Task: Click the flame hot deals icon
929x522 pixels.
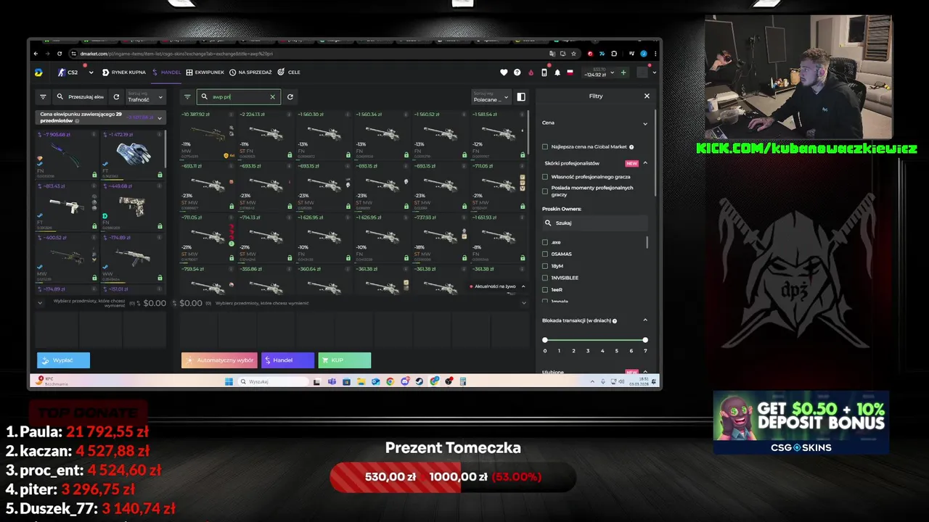Action: [x=531, y=72]
